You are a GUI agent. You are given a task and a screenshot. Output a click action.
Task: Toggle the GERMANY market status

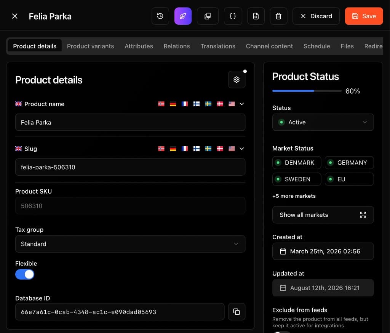[x=349, y=163]
